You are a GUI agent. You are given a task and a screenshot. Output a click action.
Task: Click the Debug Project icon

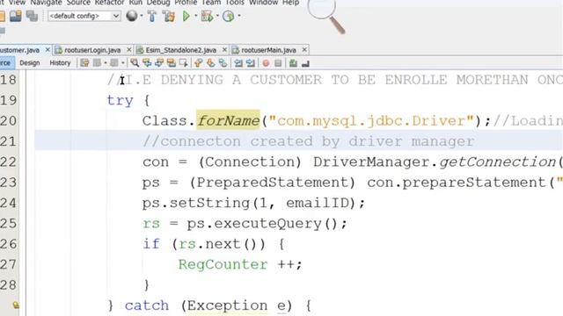coord(207,16)
